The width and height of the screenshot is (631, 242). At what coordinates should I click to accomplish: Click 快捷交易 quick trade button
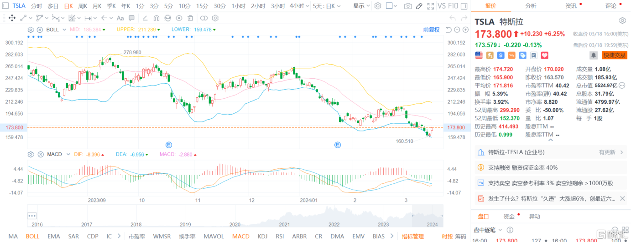point(615,55)
